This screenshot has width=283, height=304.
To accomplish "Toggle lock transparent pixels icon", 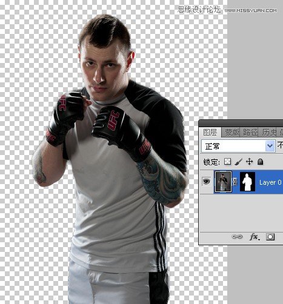I will pos(228,162).
